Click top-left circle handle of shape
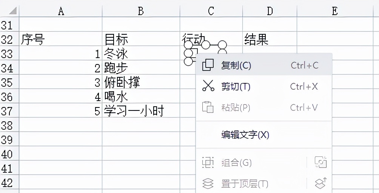This screenshot has width=379, height=193. 188,44
